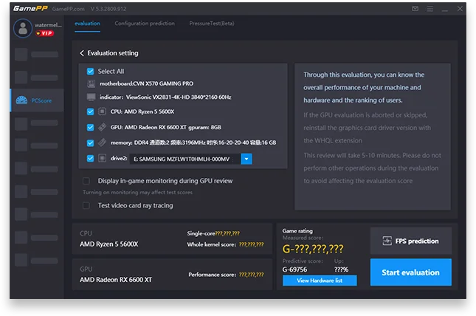Click the motherboard icon in hardware list
The width and height of the screenshot is (476, 316).
(x=91, y=84)
